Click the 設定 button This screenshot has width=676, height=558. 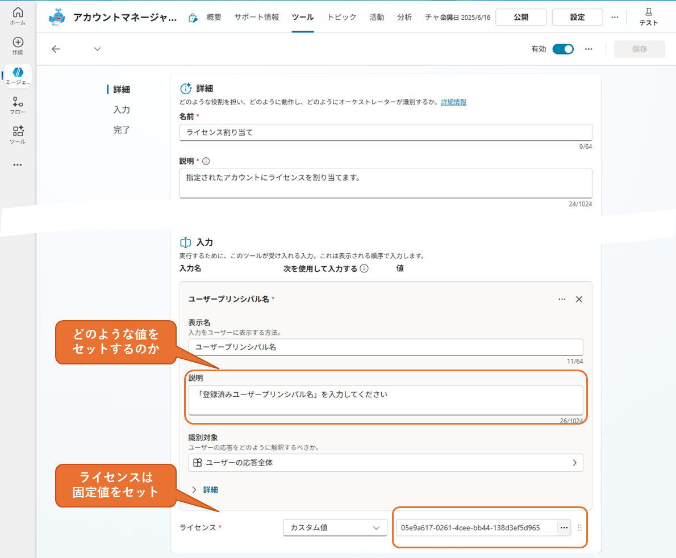pos(577,17)
